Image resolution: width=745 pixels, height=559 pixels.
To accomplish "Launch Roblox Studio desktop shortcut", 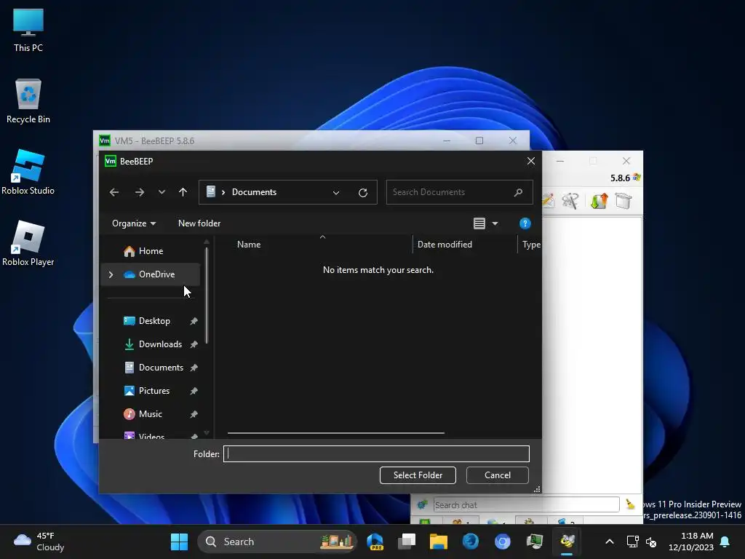I will pyautogui.click(x=28, y=172).
